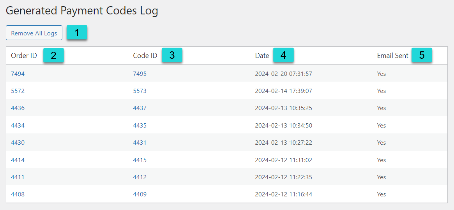Click Yes in the order 4408 row
The image size is (454, 210).
point(382,194)
